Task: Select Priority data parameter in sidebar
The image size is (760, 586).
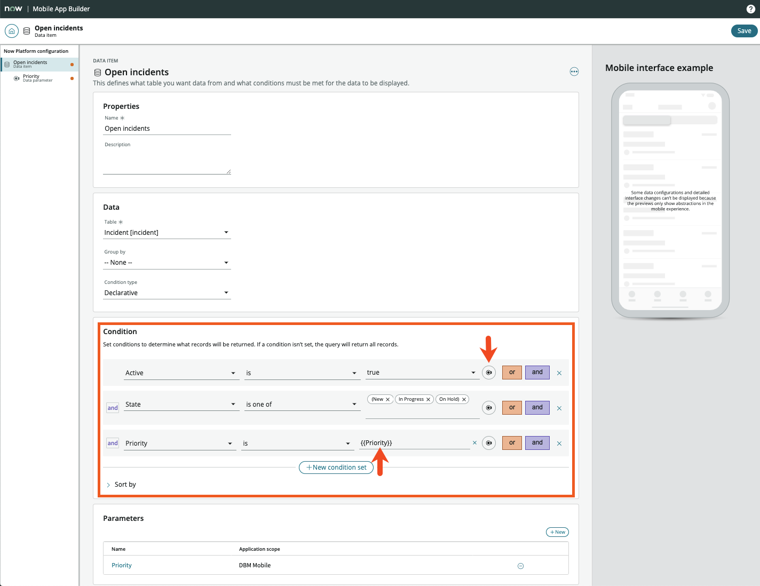Action: [39, 78]
